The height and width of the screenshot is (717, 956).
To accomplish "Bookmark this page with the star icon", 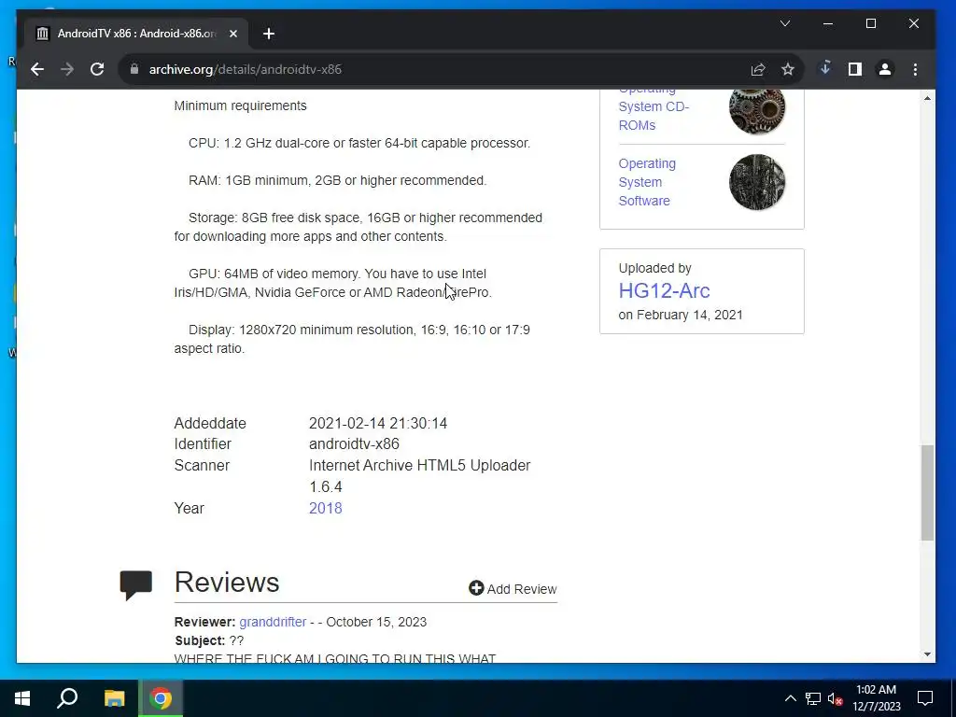I will pos(788,69).
